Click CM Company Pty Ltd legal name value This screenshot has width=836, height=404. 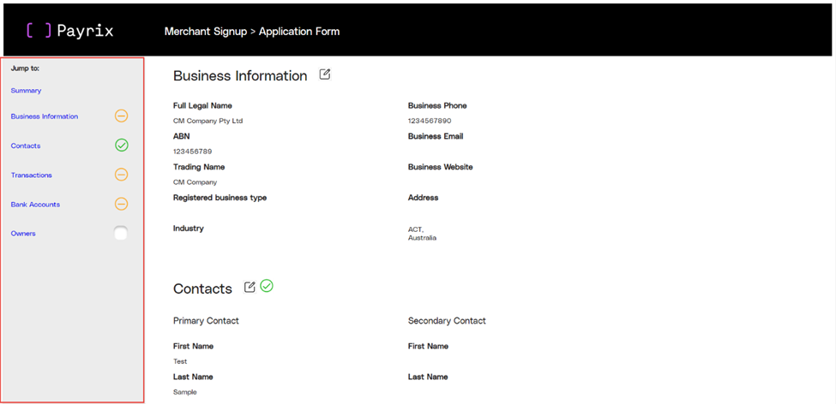pyautogui.click(x=208, y=121)
